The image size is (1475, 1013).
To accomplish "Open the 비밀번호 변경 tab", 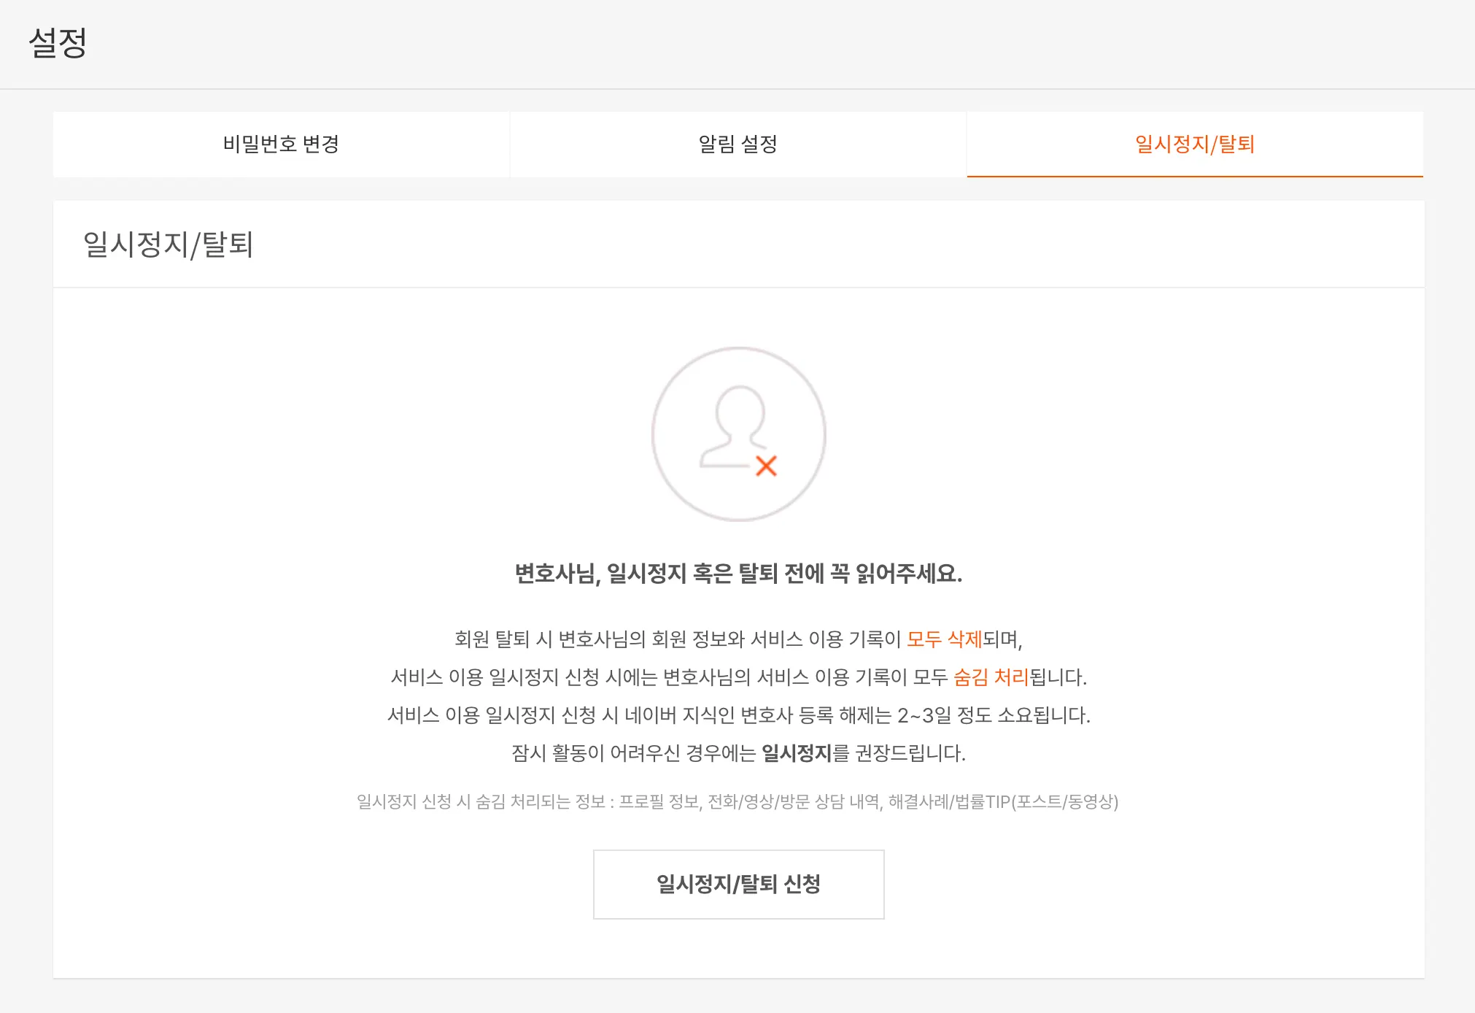I will [281, 144].
